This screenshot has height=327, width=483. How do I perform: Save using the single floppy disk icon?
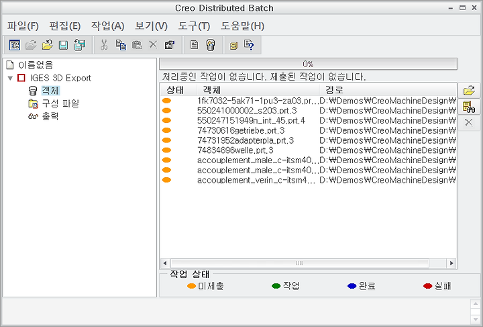pos(63,45)
